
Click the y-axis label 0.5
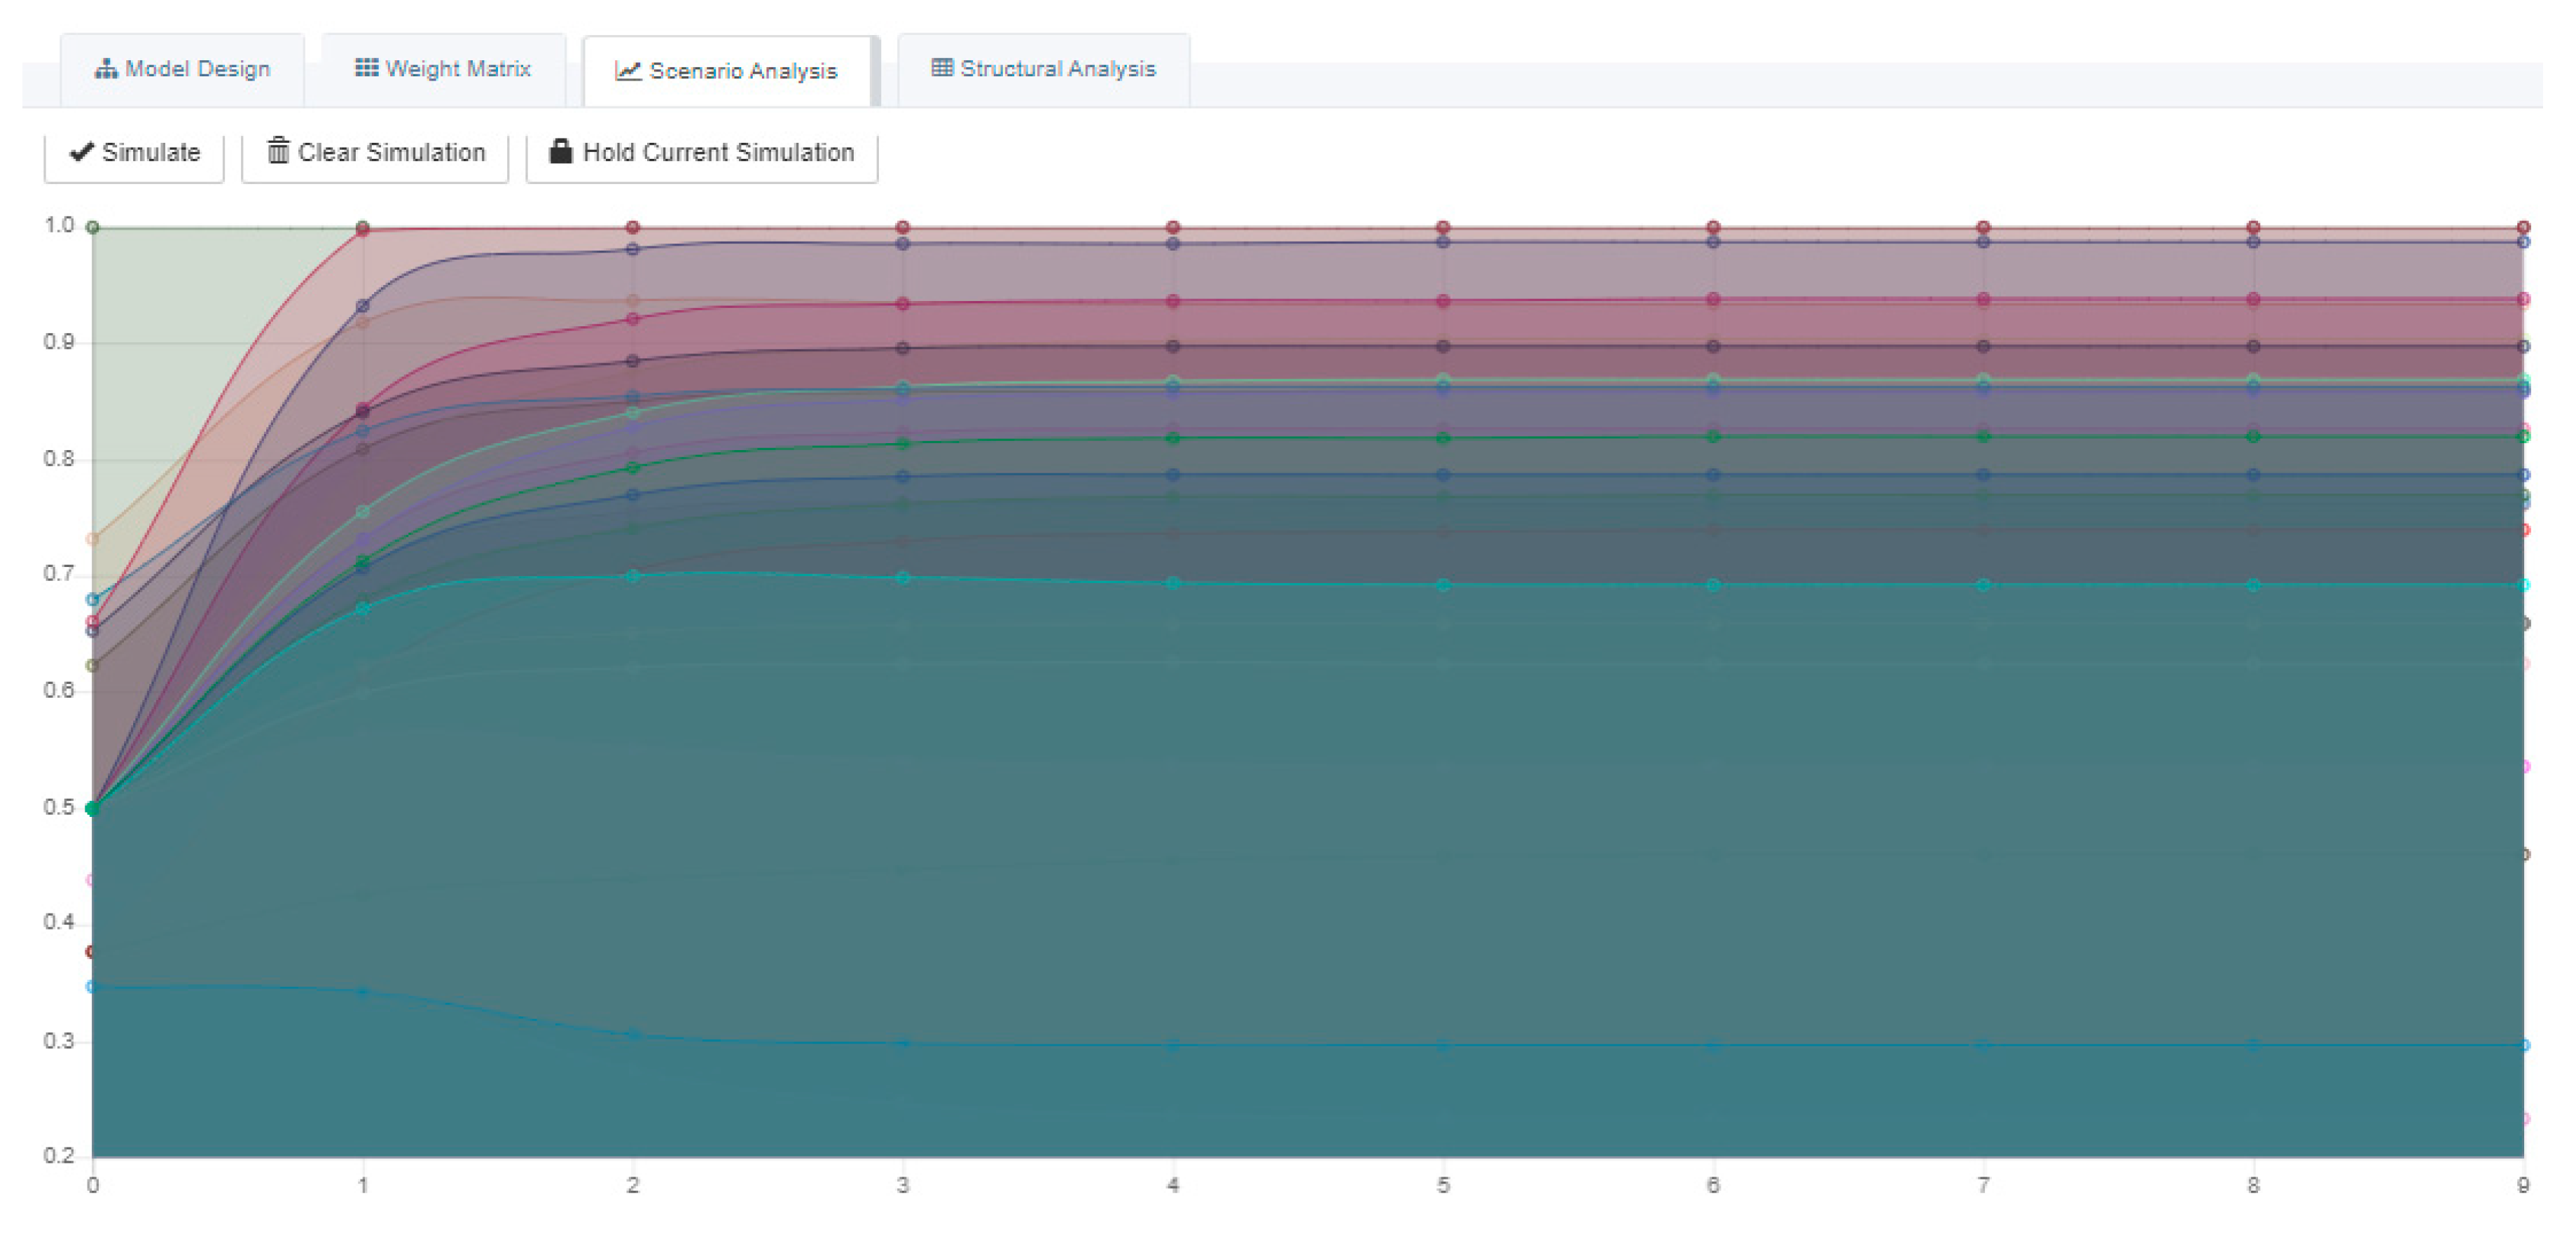click(x=58, y=807)
